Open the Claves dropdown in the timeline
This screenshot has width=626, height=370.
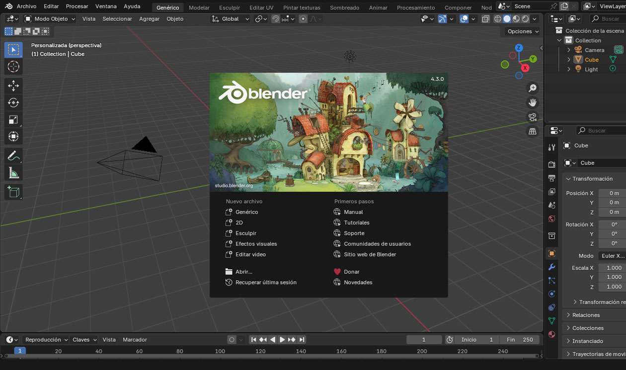coord(84,340)
